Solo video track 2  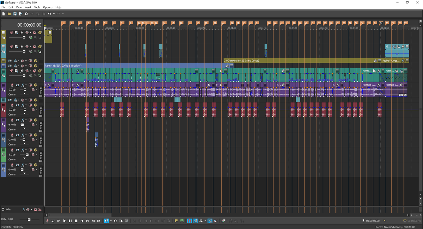point(40,47)
